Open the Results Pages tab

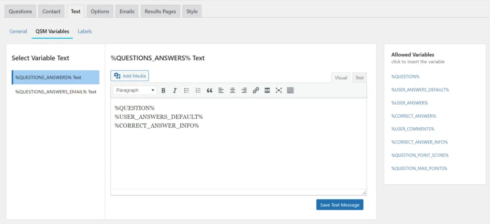(160, 11)
